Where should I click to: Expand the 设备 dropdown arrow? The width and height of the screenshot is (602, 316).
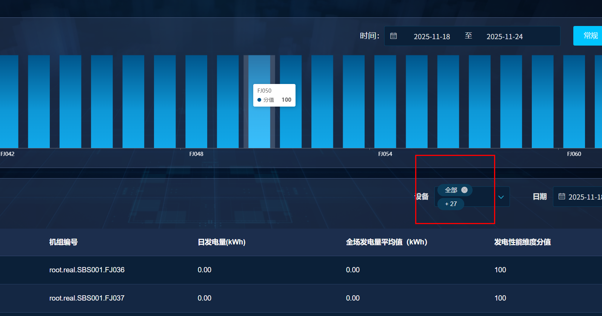[x=501, y=197]
